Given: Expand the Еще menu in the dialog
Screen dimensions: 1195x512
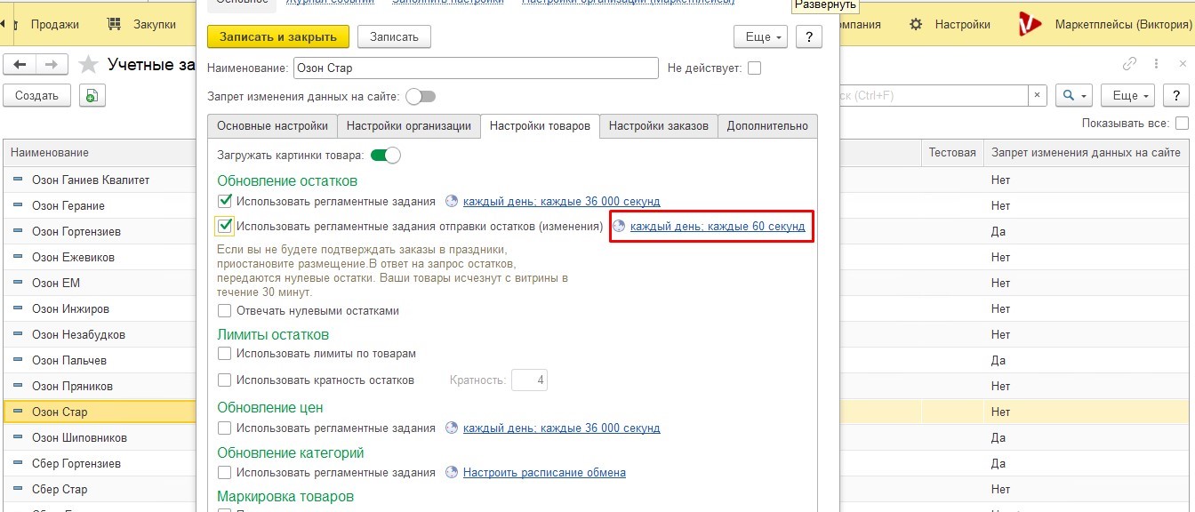Looking at the screenshot, I should [760, 36].
